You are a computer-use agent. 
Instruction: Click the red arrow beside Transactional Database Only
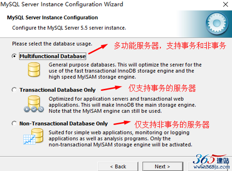click(x=111, y=88)
